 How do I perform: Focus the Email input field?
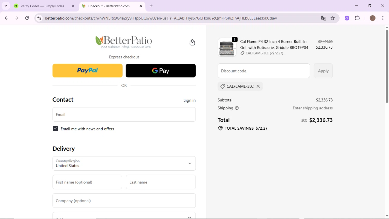(124, 114)
